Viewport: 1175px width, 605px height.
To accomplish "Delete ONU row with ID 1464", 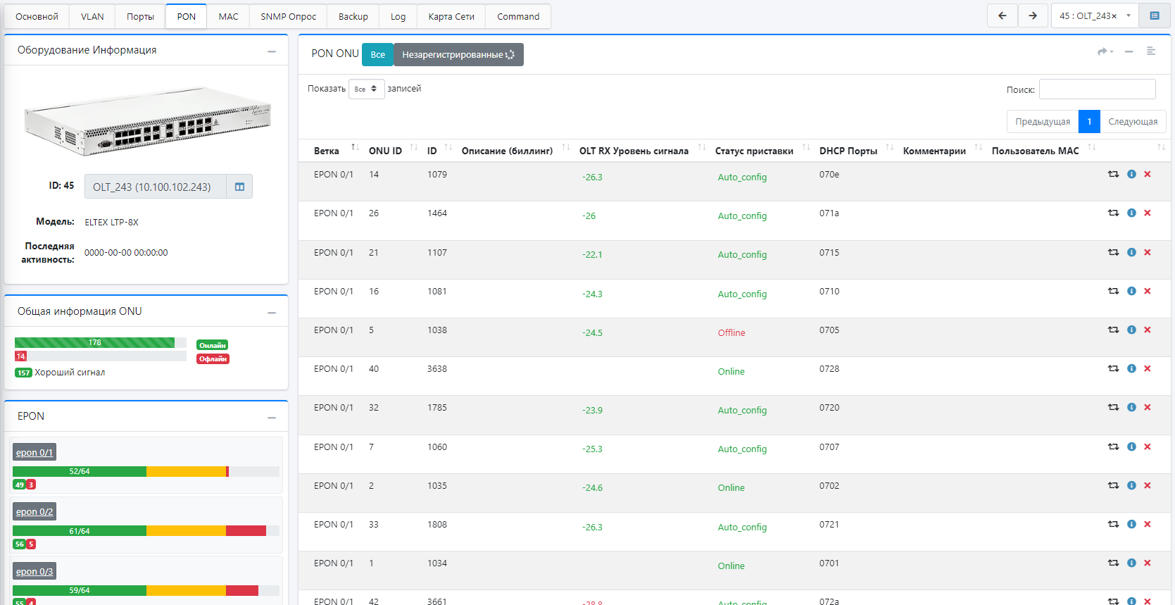I will click(x=1148, y=213).
